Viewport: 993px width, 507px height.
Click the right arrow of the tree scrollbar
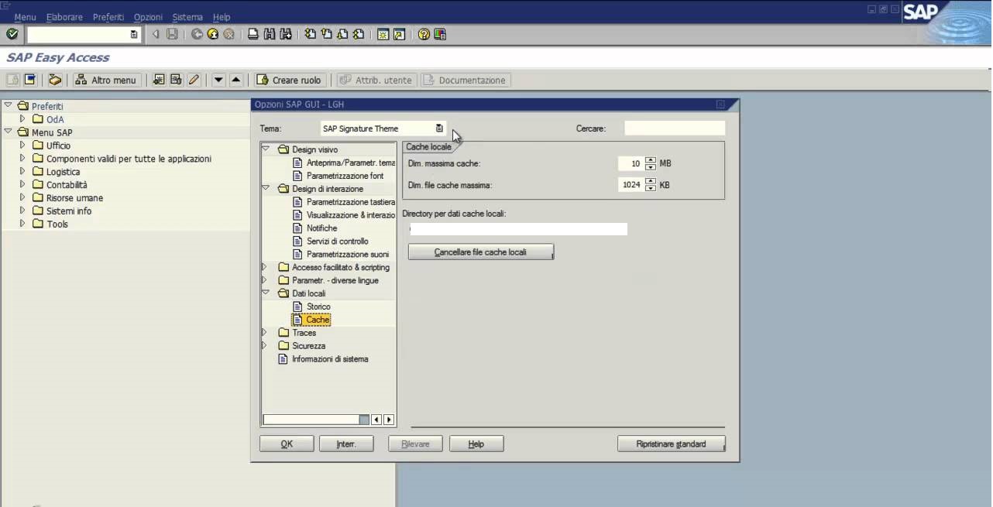(389, 420)
